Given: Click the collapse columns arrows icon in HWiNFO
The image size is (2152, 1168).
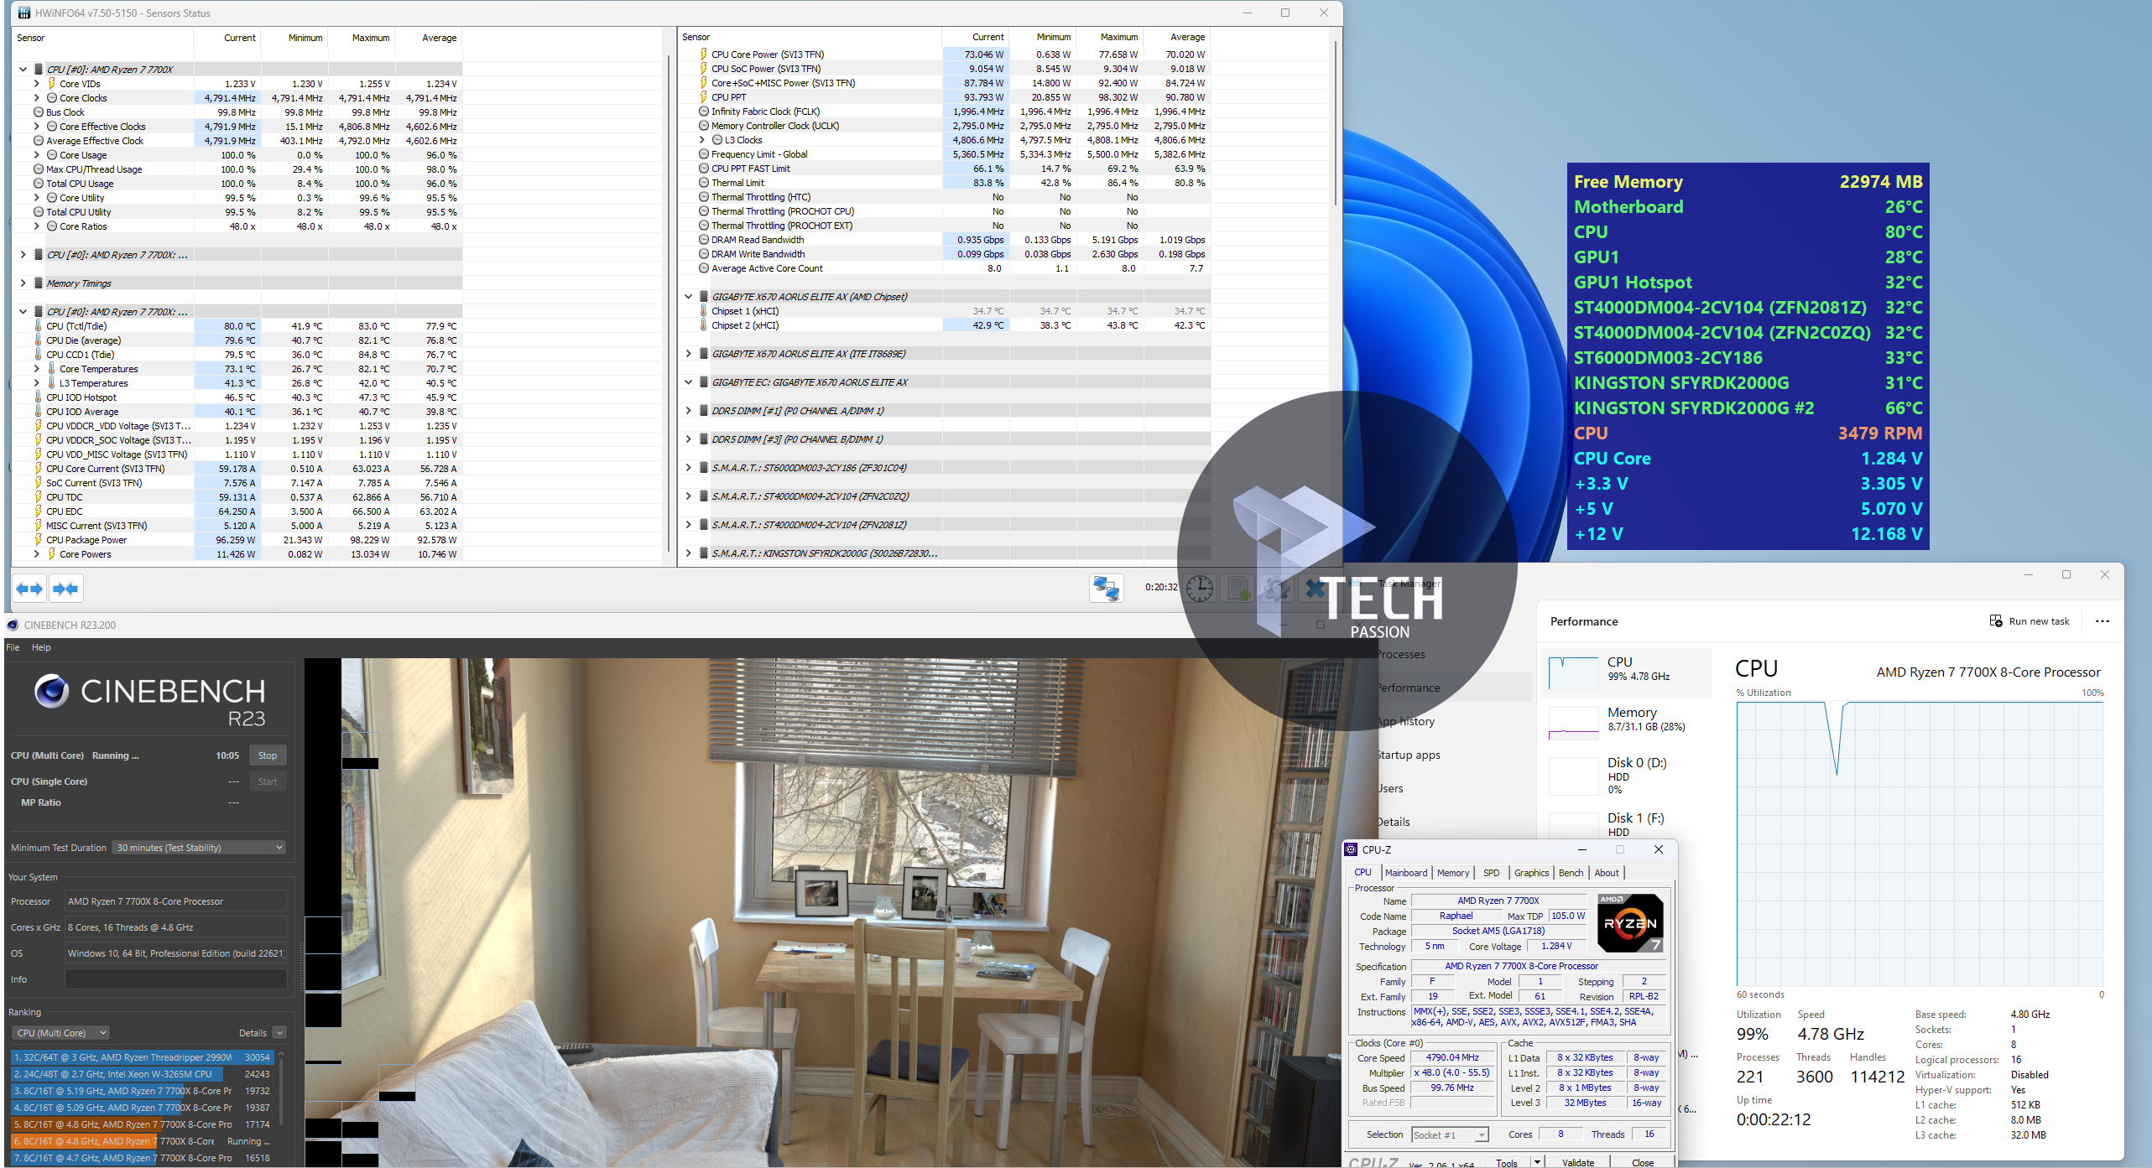Looking at the screenshot, I should (x=66, y=589).
